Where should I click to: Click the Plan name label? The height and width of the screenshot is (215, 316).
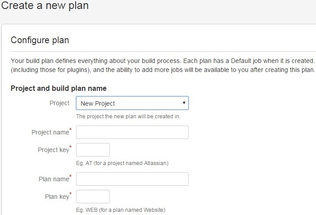(x=54, y=179)
